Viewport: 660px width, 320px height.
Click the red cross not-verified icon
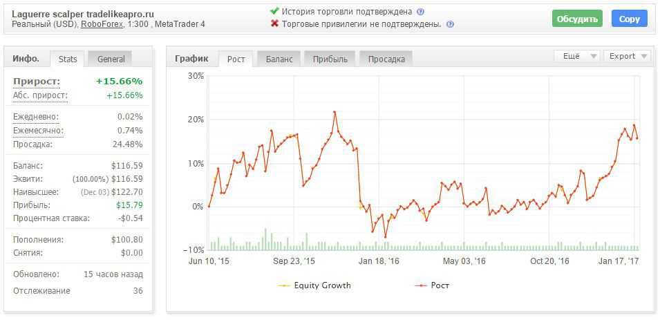pos(274,24)
